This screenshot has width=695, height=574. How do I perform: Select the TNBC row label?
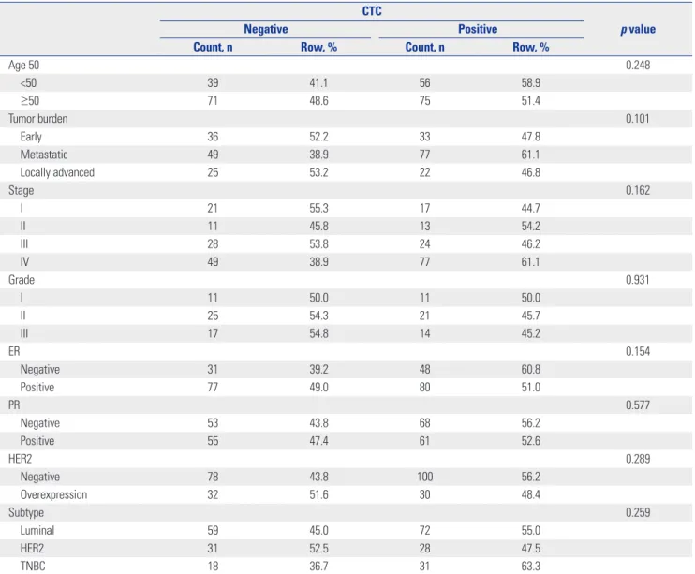point(33,566)
